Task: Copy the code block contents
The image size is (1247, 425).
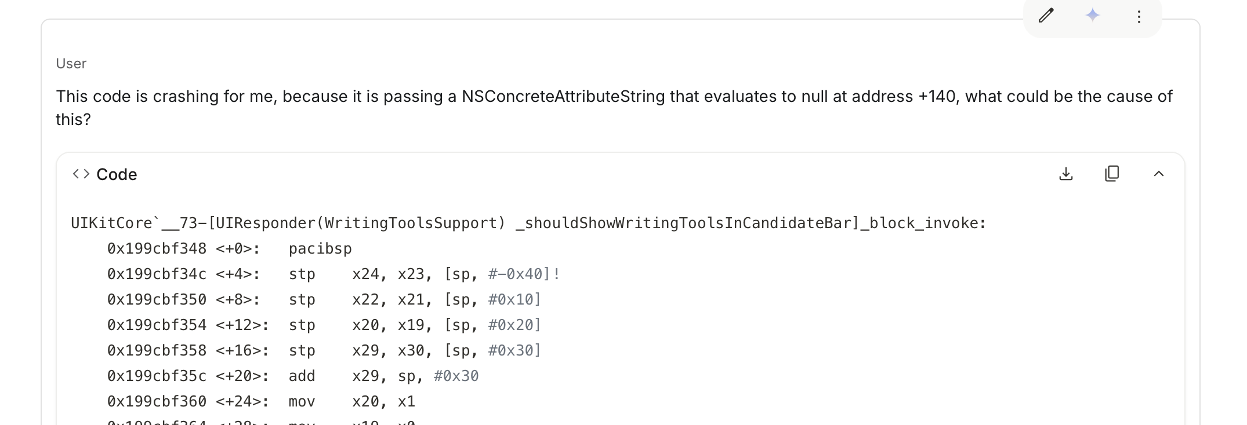Action: pos(1112,174)
